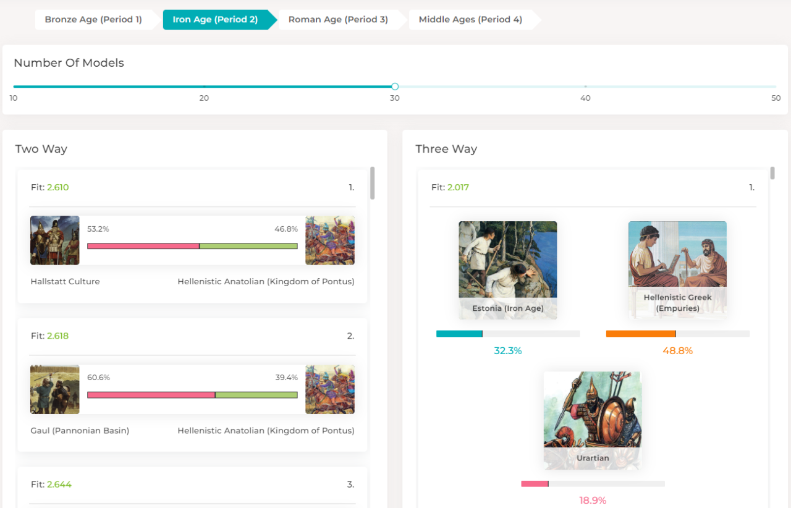Click the "Two Way" panel heading
791x508 pixels.
[41, 149]
